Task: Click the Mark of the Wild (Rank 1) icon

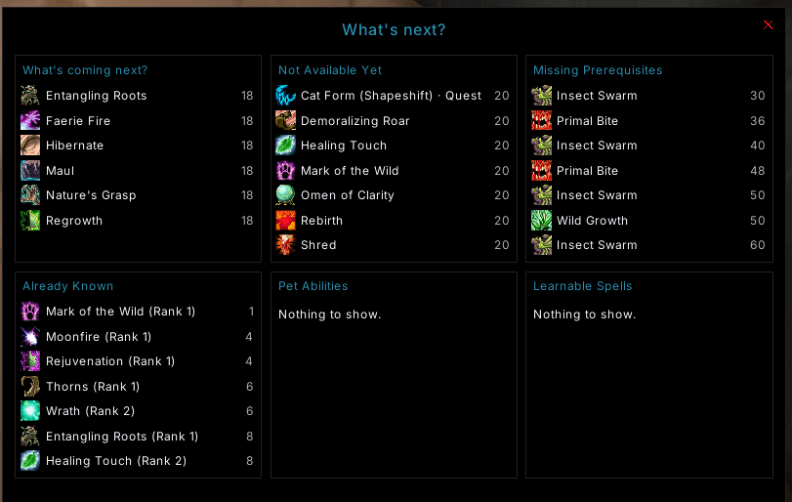Action: tap(30, 312)
